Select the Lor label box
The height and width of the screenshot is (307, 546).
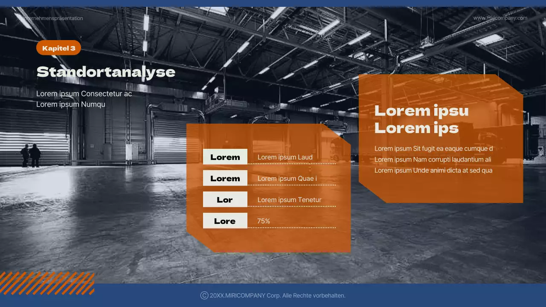(x=225, y=199)
